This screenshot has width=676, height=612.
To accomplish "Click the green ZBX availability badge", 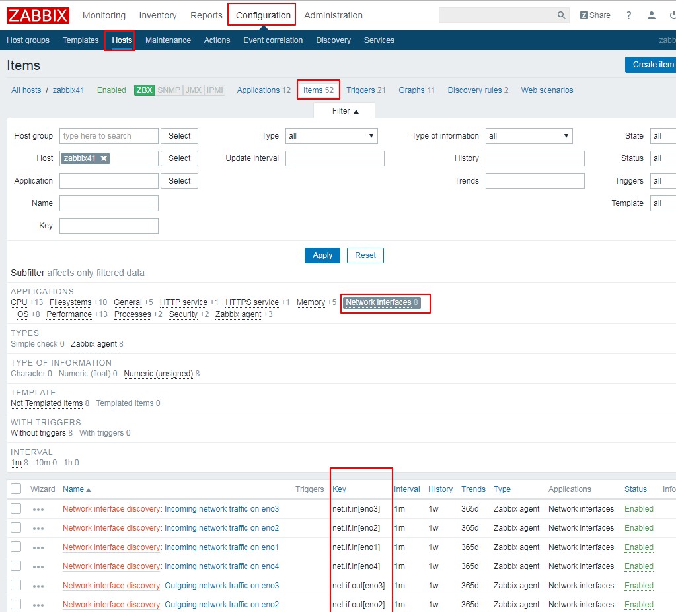I will (144, 90).
